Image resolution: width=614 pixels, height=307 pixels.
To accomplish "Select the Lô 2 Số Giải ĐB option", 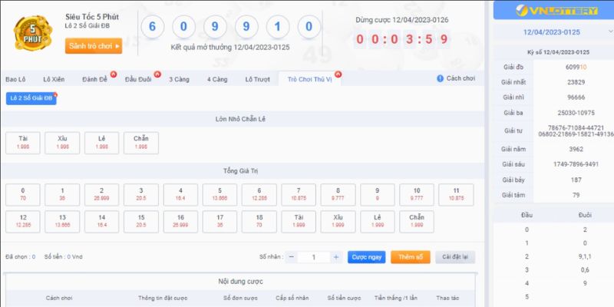I will tap(31, 98).
